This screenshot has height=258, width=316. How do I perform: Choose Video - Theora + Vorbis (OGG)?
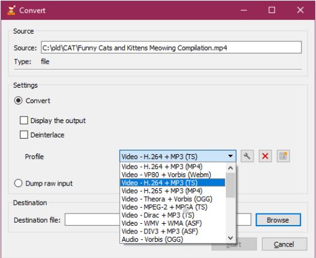(x=173, y=199)
